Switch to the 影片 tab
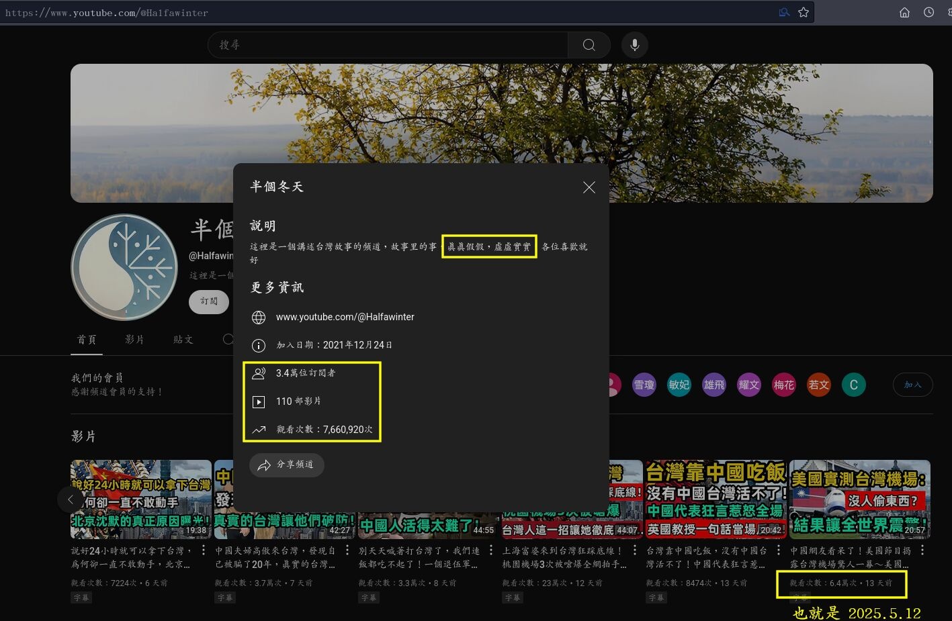Viewport: 952px width, 621px height. (x=134, y=340)
